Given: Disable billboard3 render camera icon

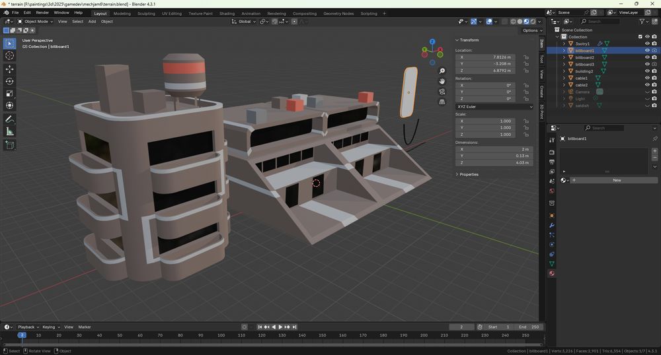Looking at the screenshot, I should coord(654,64).
